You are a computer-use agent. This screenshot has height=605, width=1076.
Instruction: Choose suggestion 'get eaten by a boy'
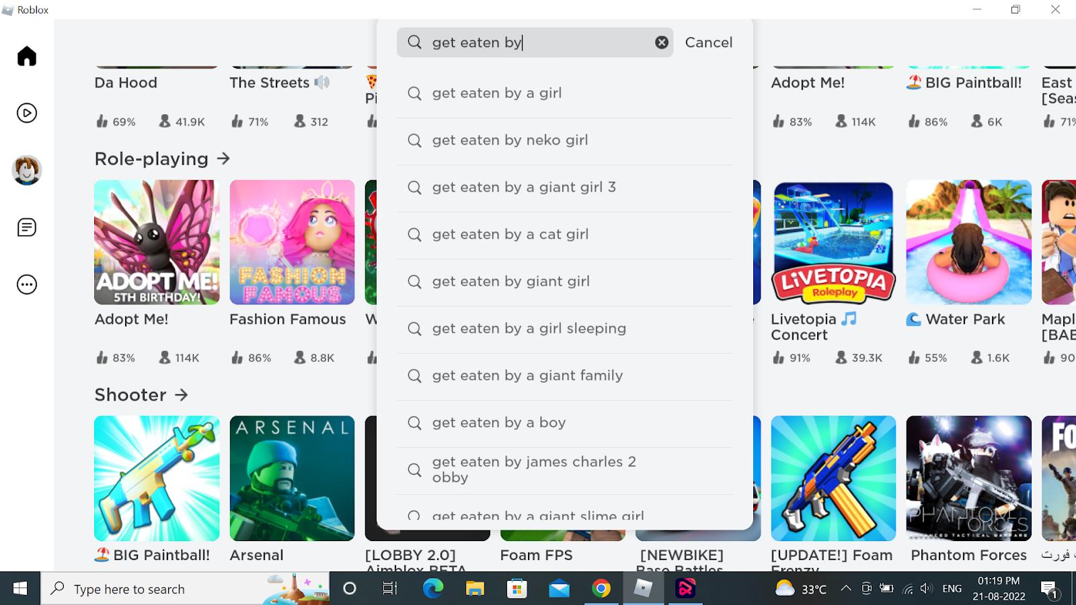click(x=565, y=423)
